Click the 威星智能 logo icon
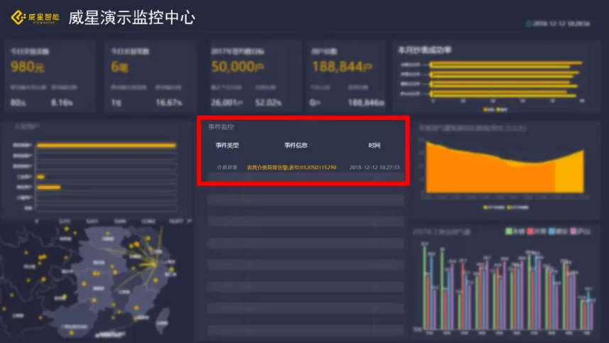609x343 pixels. [x=18, y=18]
